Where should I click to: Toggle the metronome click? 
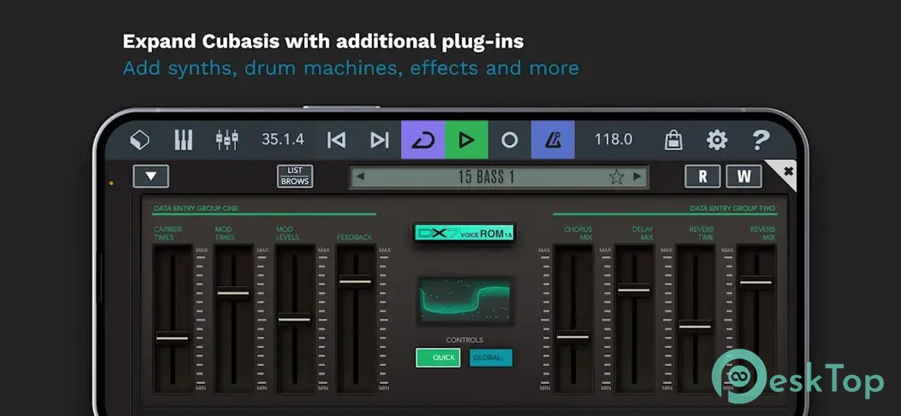[x=553, y=140]
